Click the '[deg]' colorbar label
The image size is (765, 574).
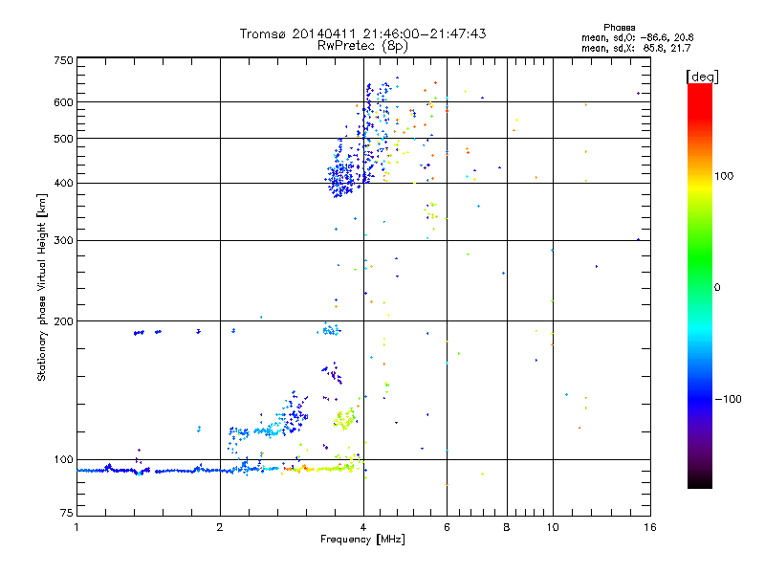coord(702,77)
